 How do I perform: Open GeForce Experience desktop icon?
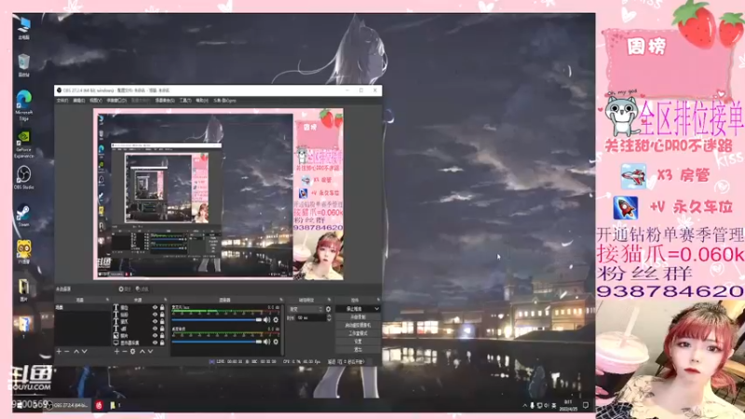click(x=24, y=143)
